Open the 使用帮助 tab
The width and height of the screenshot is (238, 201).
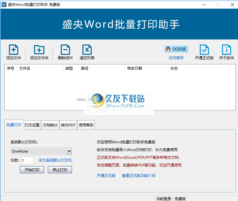tap(86, 125)
